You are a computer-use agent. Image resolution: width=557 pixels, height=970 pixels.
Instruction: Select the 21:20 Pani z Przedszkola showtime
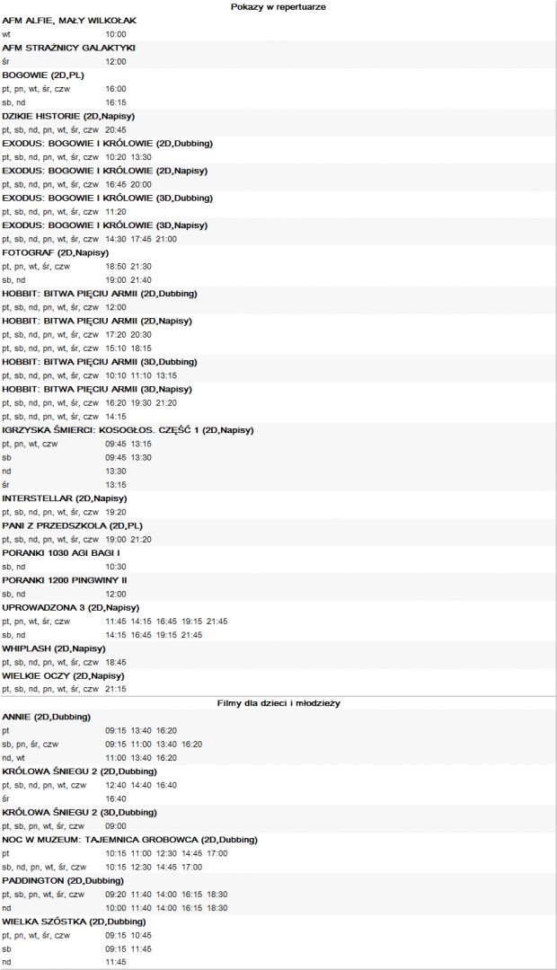pos(141,540)
